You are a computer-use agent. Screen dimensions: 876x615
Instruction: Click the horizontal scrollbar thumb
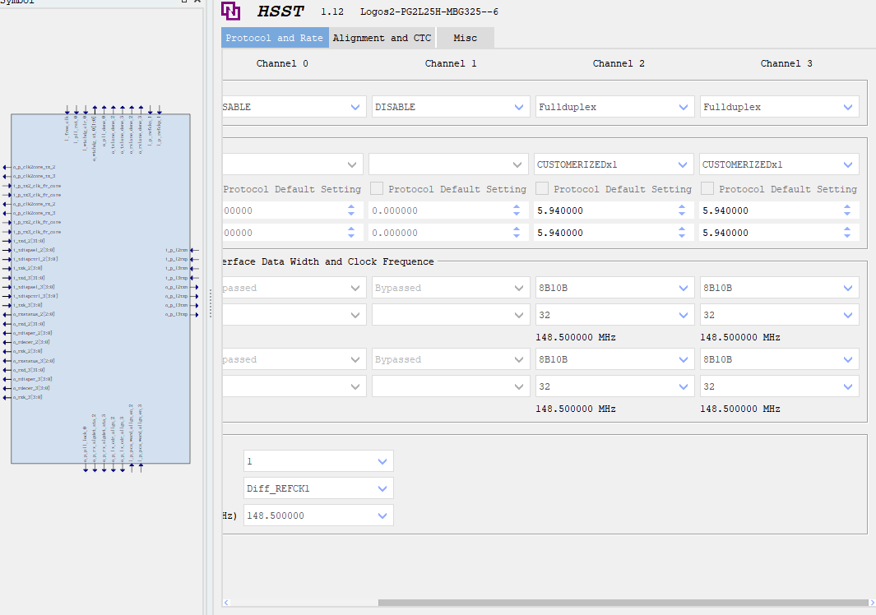pyautogui.click(x=623, y=603)
